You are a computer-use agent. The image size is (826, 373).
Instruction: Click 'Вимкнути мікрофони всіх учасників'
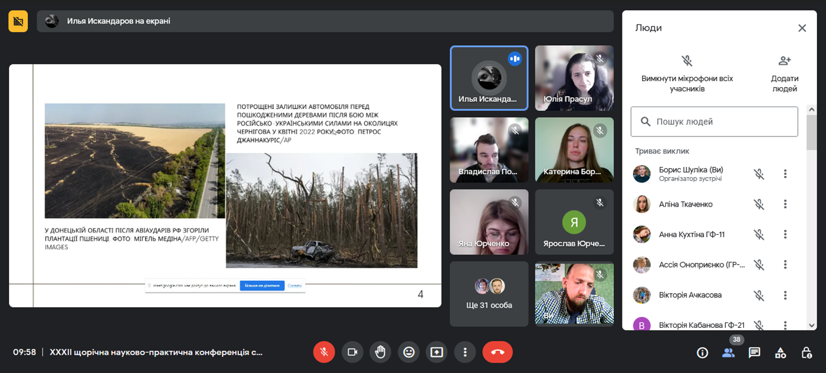point(687,73)
